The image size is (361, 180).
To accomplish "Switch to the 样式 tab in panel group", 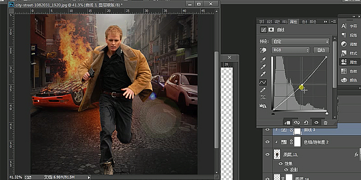I will (285, 22).
